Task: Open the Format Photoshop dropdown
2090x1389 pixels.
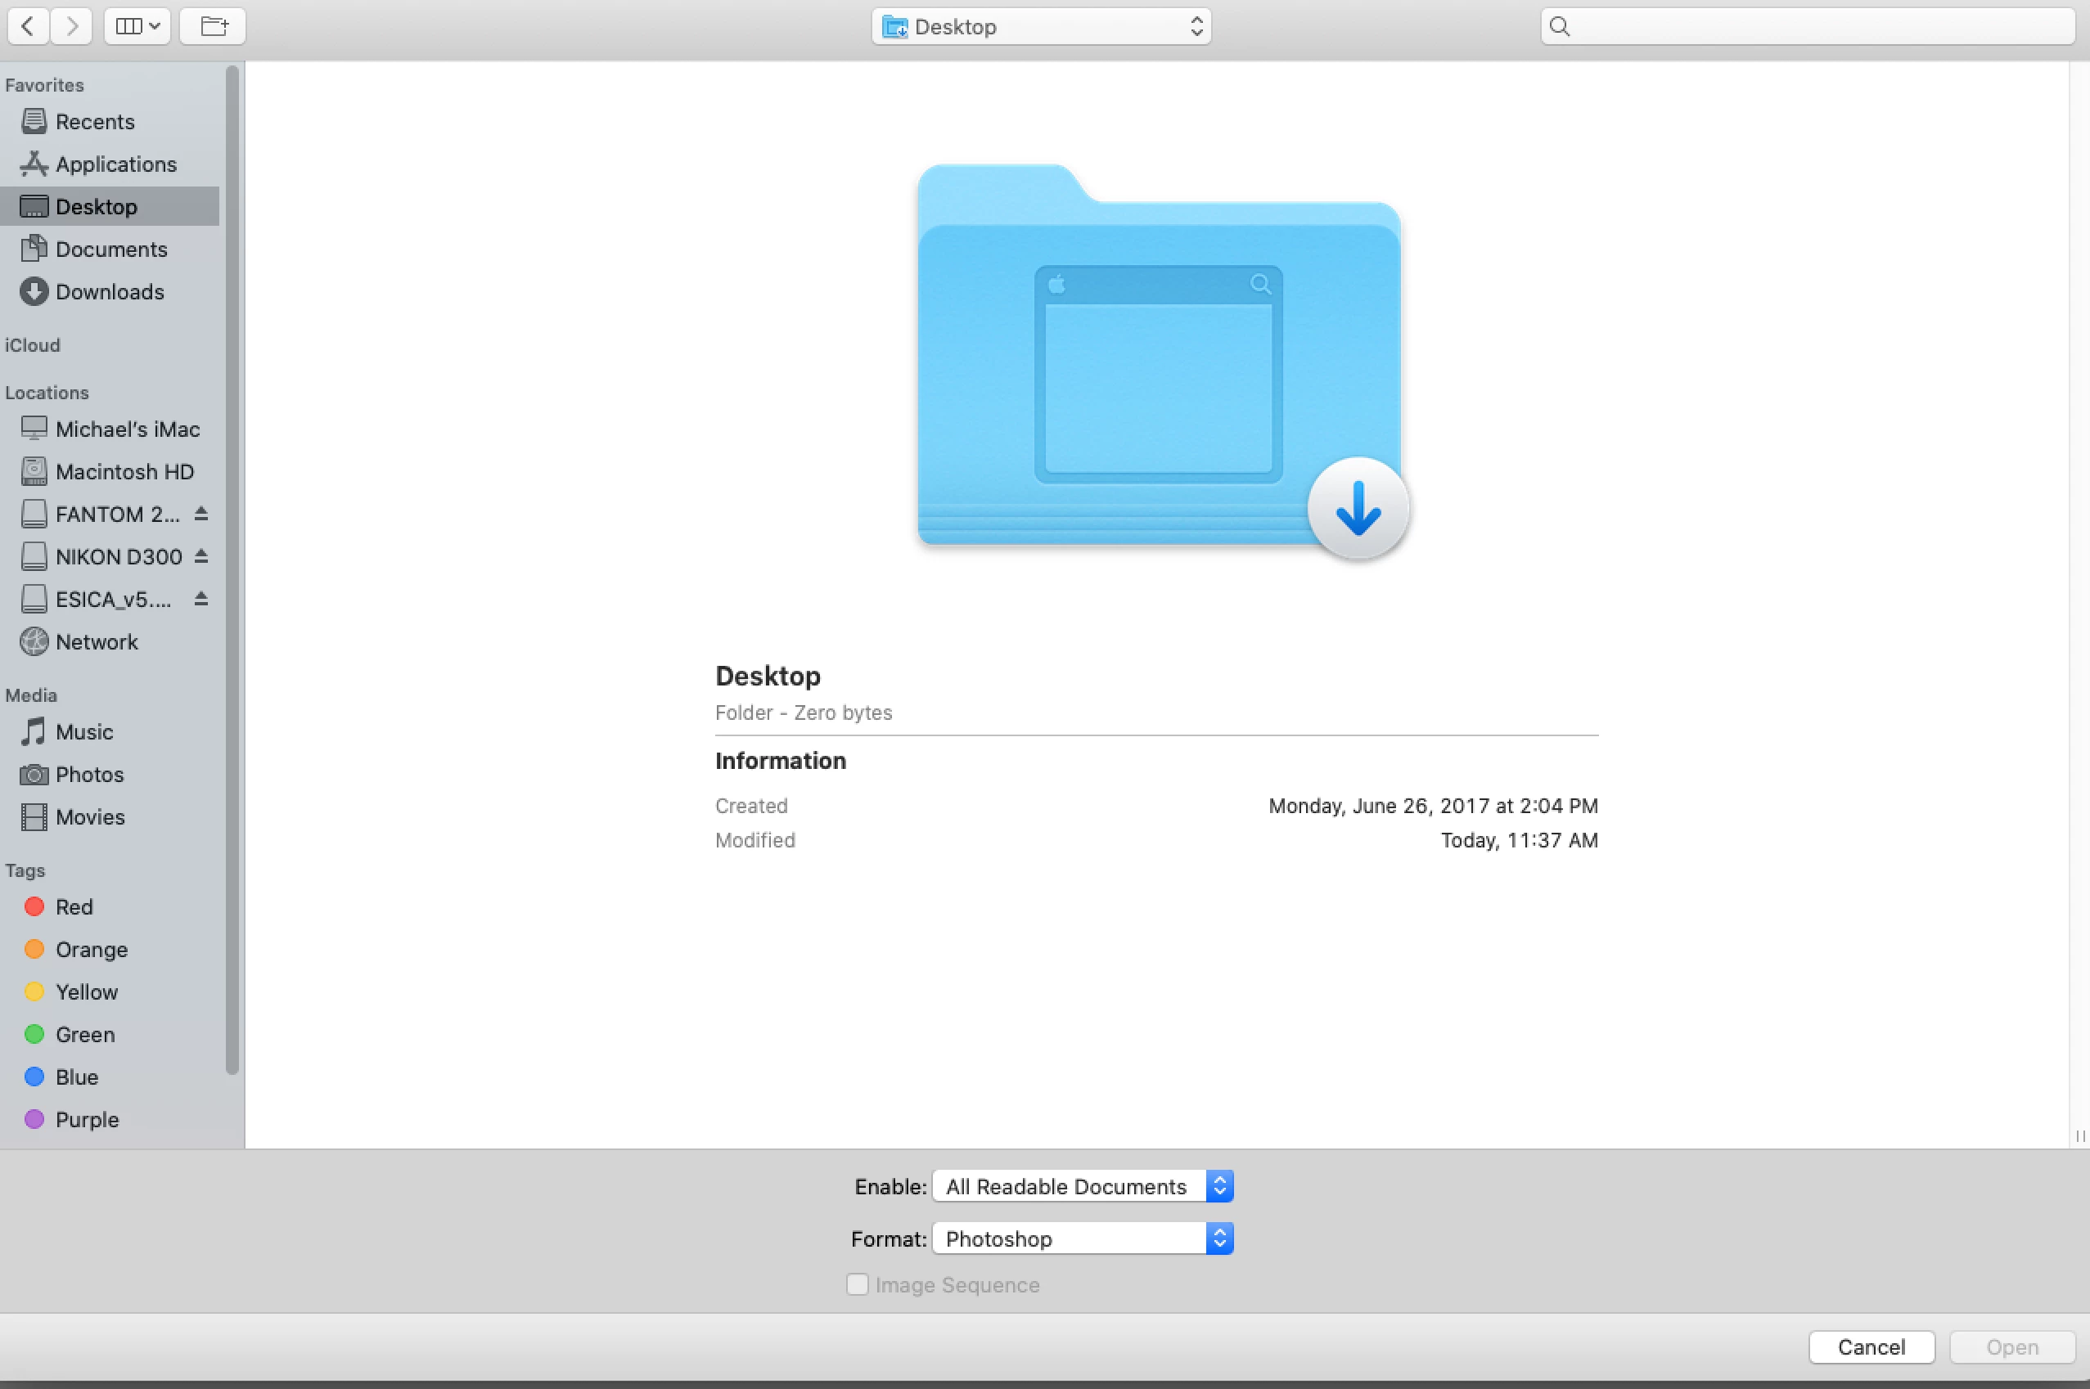Action: (1082, 1238)
